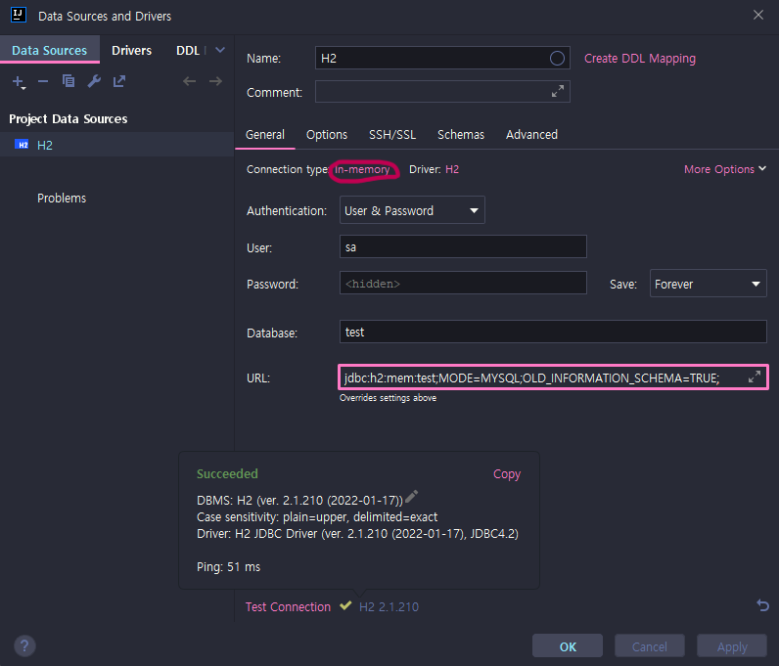
Task: Open the Authentication dropdown
Action: [412, 210]
